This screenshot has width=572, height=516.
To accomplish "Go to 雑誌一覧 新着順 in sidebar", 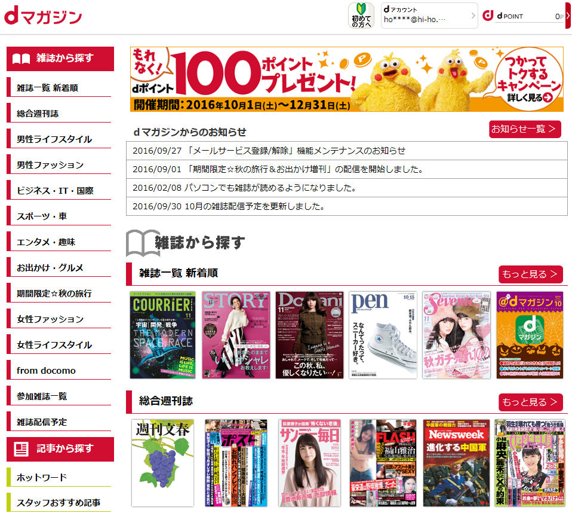I will tap(59, 88).
